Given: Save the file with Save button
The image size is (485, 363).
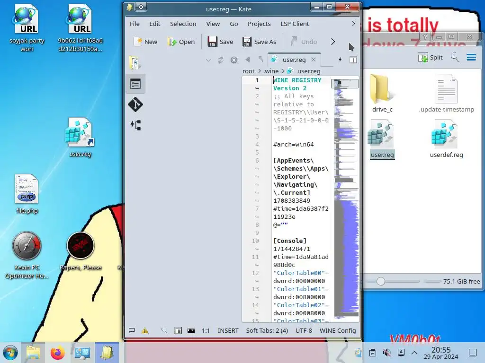Looking at the screenshot, I should (220, 42).
